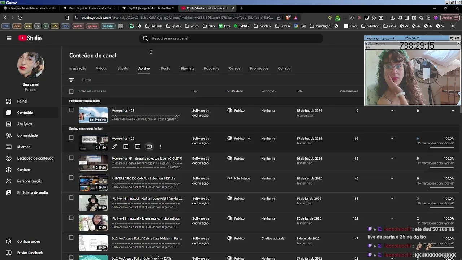The height and width of the screenshot is (260, 462).
Task: Click the YouTube Studio logo
Action: [x=30, y=38]
